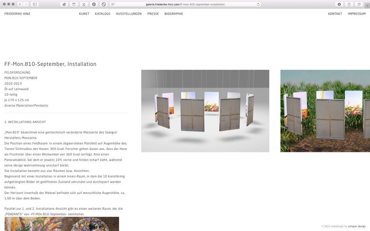Show the Safari sidebar
370x231 pixels.
point(35,4)
